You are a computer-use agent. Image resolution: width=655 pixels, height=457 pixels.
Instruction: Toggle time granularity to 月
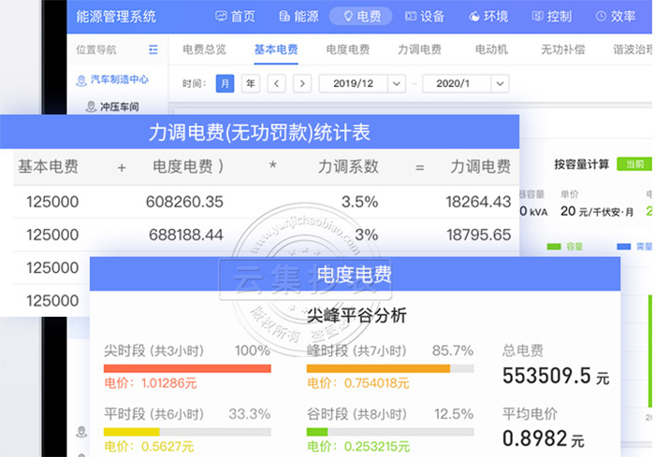[225, 83]
